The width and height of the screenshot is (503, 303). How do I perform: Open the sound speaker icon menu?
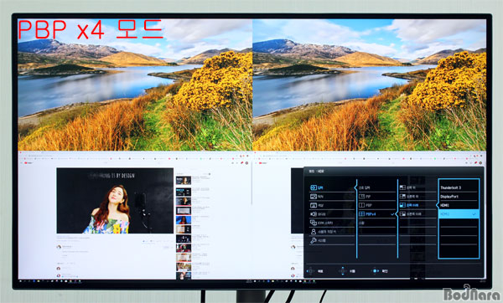click(313, 214)
